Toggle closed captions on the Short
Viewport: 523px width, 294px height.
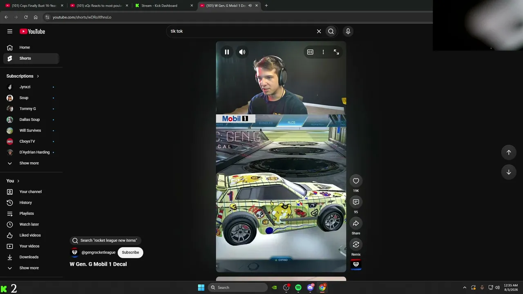[x=310, y=52]
